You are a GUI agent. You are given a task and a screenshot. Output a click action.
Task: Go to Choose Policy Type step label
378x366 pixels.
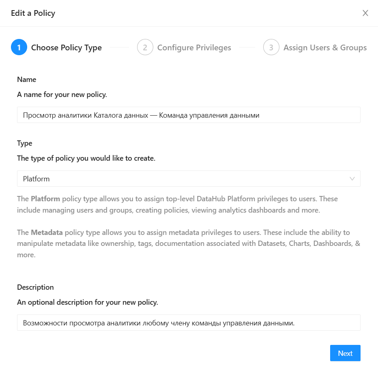coord(67,47)
